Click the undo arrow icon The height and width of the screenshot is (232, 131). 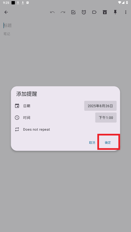coord(52,12)
